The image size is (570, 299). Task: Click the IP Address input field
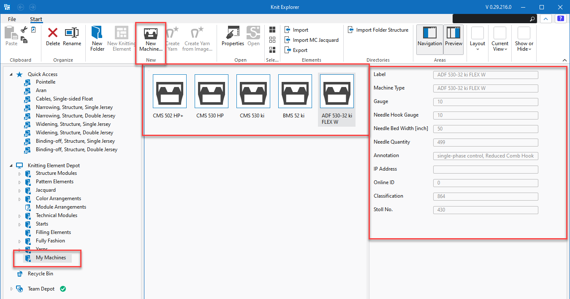486,169
